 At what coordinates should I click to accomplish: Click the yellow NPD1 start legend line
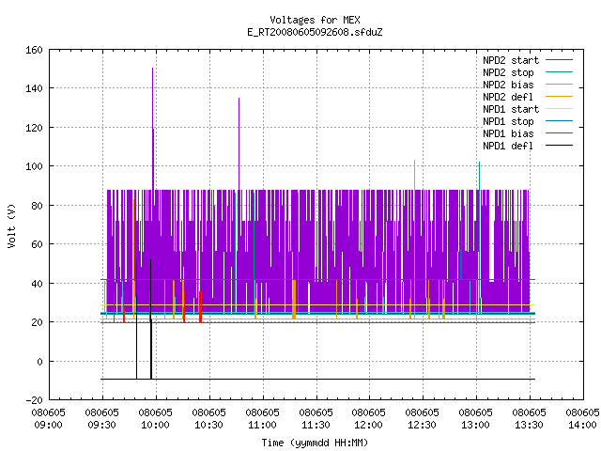coord(559,109)
